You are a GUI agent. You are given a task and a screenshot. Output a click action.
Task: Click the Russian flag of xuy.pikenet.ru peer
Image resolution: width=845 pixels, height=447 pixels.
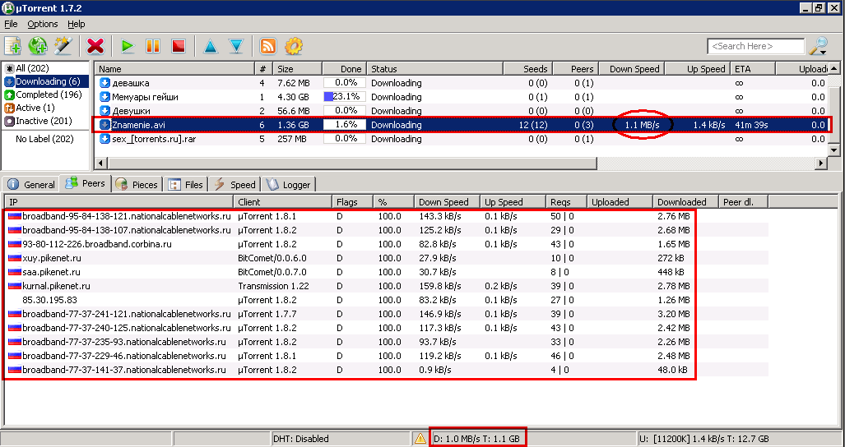[15, 258]
